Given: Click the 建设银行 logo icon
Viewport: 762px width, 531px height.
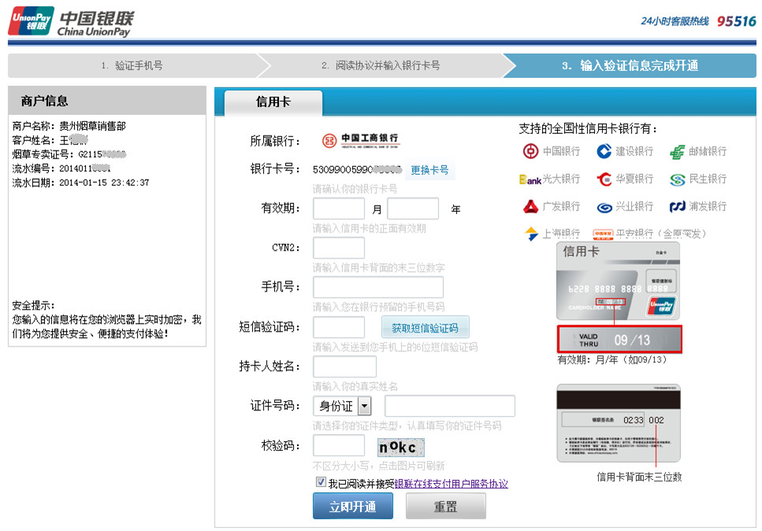Looking at the screenshot, I should tap(604, 151).
